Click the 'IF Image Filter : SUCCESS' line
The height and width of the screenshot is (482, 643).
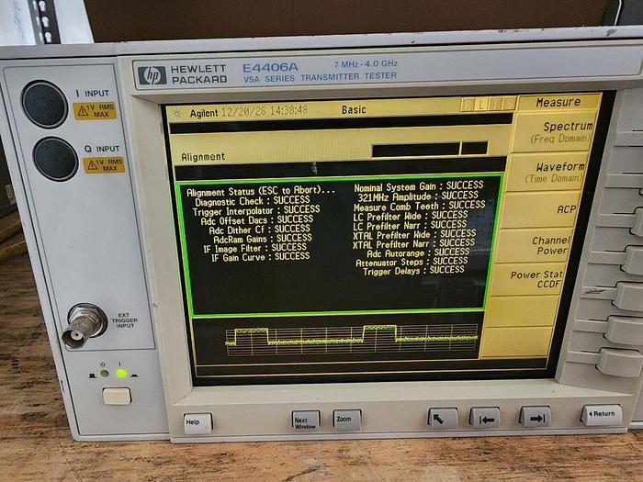click(x=254, y=248)
